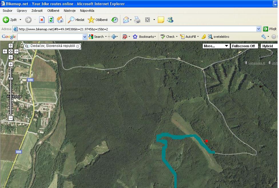Recenter the map with the center pan button

(11, 51)
